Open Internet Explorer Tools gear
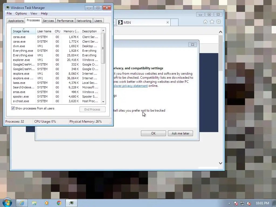276x207 pixels. click(x=219, y=22)
